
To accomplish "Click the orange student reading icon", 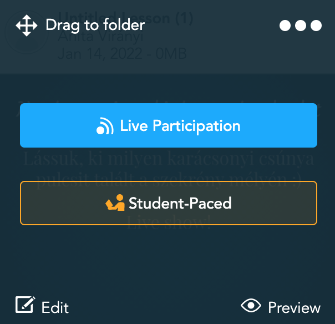I will tap(115, 202).
